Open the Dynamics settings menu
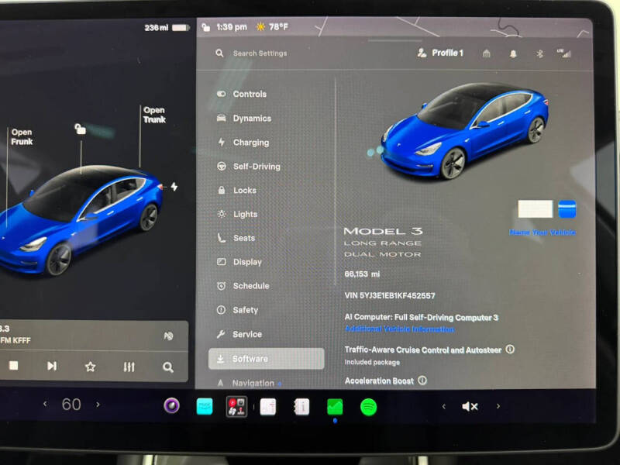620x465 pixels. (244, 119)
